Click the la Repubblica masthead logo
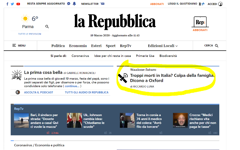 tap(115, 21)
